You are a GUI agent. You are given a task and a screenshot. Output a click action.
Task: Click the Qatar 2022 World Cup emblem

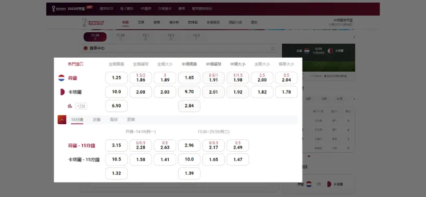[x=93, y=22]
